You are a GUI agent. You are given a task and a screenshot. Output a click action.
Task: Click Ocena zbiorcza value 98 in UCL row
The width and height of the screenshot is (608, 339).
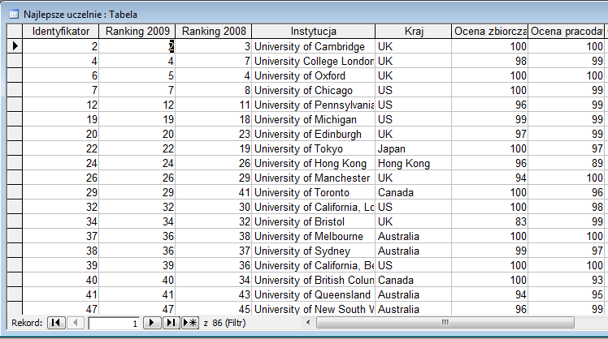490,61
